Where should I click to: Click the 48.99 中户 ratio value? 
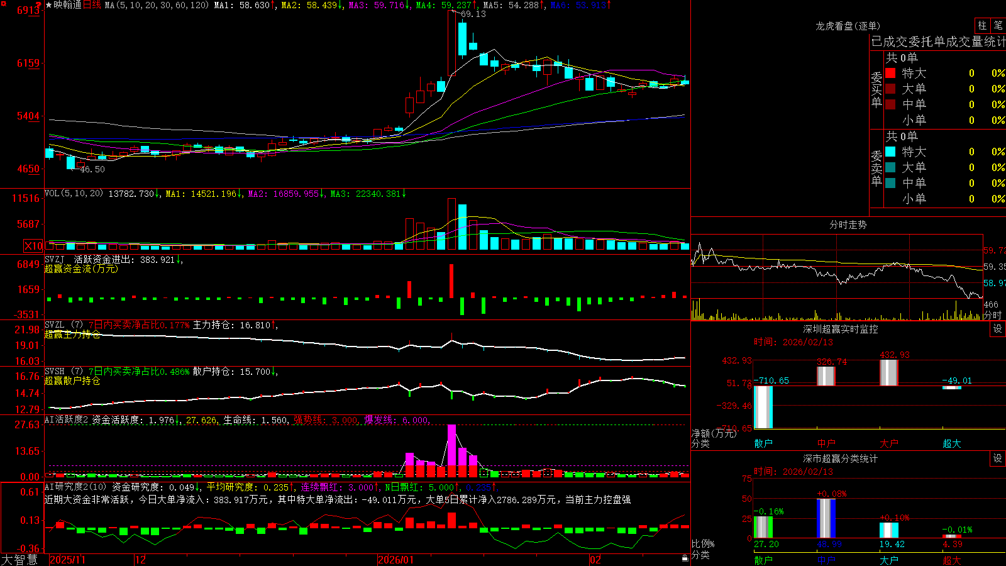coord(829,544)
